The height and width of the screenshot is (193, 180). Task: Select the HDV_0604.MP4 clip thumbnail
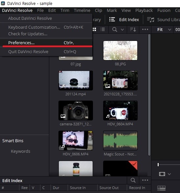tap(120, 111)
